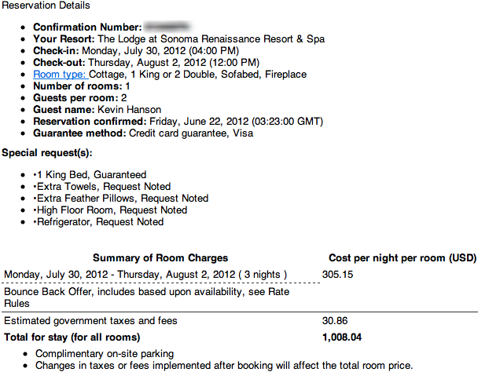The width and height of the screenshot is (478, 372).
Task: Click the Summary of Room Charges header
Action: [x=160, y=258]
